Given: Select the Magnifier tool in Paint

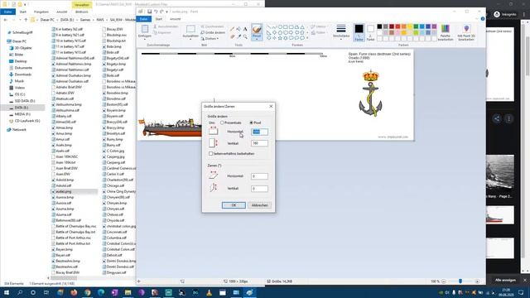Looking at the screenshot, I should (245, 36).
